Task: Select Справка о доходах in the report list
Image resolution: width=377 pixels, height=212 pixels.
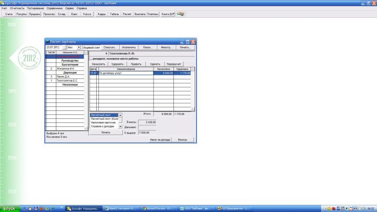Action: 103,126
